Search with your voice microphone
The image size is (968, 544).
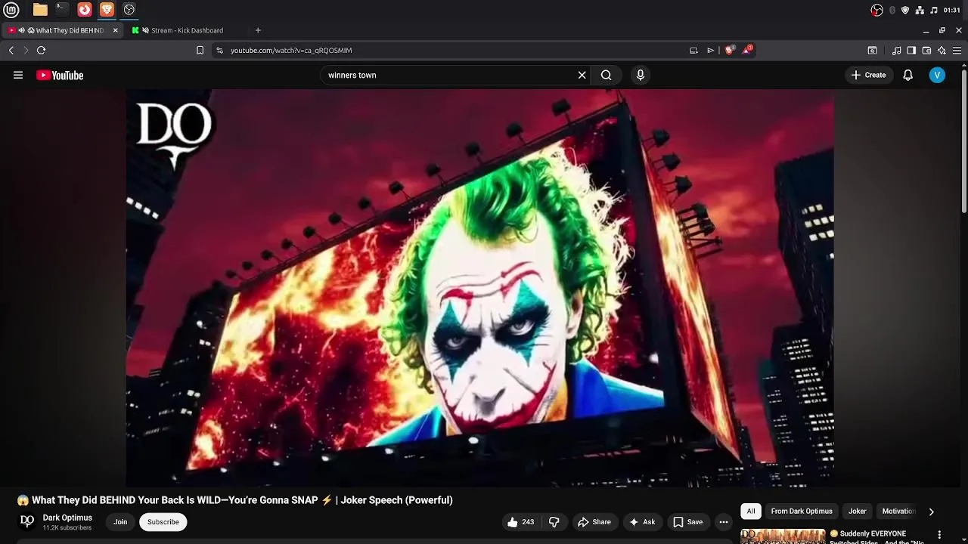pos(641,75)
